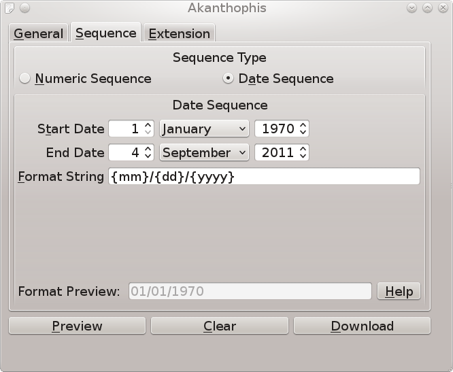Decrease the End Date day value

point(148,156)
